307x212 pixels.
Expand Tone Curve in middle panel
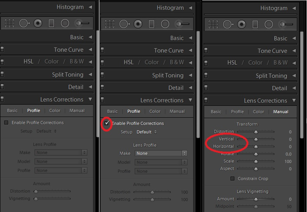pyautogui.click(x=190, y=51)
